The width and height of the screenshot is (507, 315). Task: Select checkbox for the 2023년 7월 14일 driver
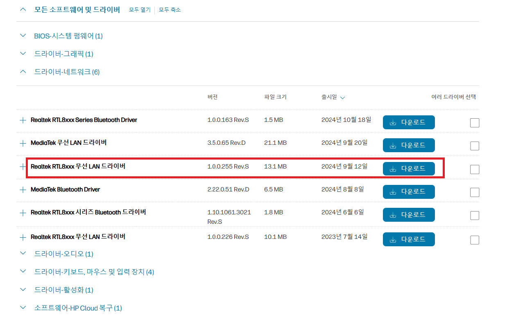pyautogui.click(x=475, y=240)
